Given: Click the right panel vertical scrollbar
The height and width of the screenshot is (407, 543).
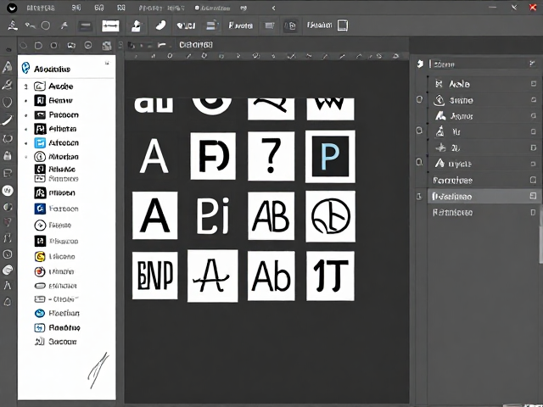Looking at the screenshot, I should click(x=540, y=236).
